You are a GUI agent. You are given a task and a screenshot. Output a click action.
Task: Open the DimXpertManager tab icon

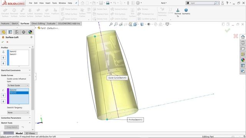coord(23,32)
